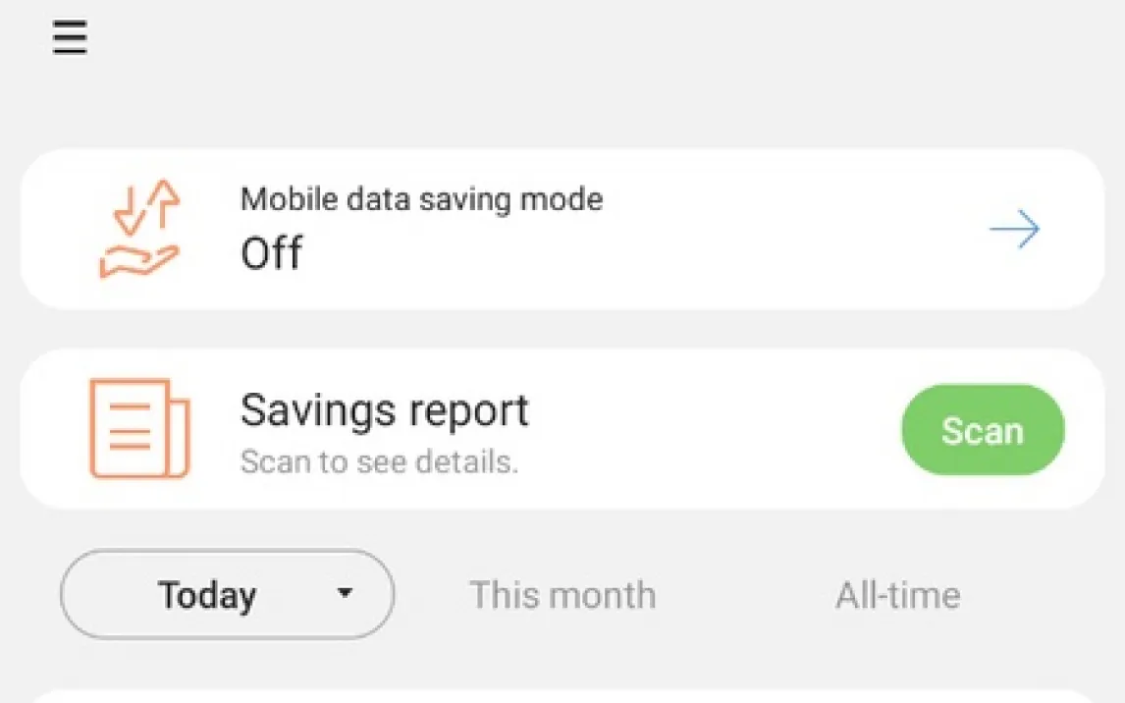The width and height of the screenshot is (1125, 703).
Task: Open the hamburger navigation menu
Action: tap(70, 38)
